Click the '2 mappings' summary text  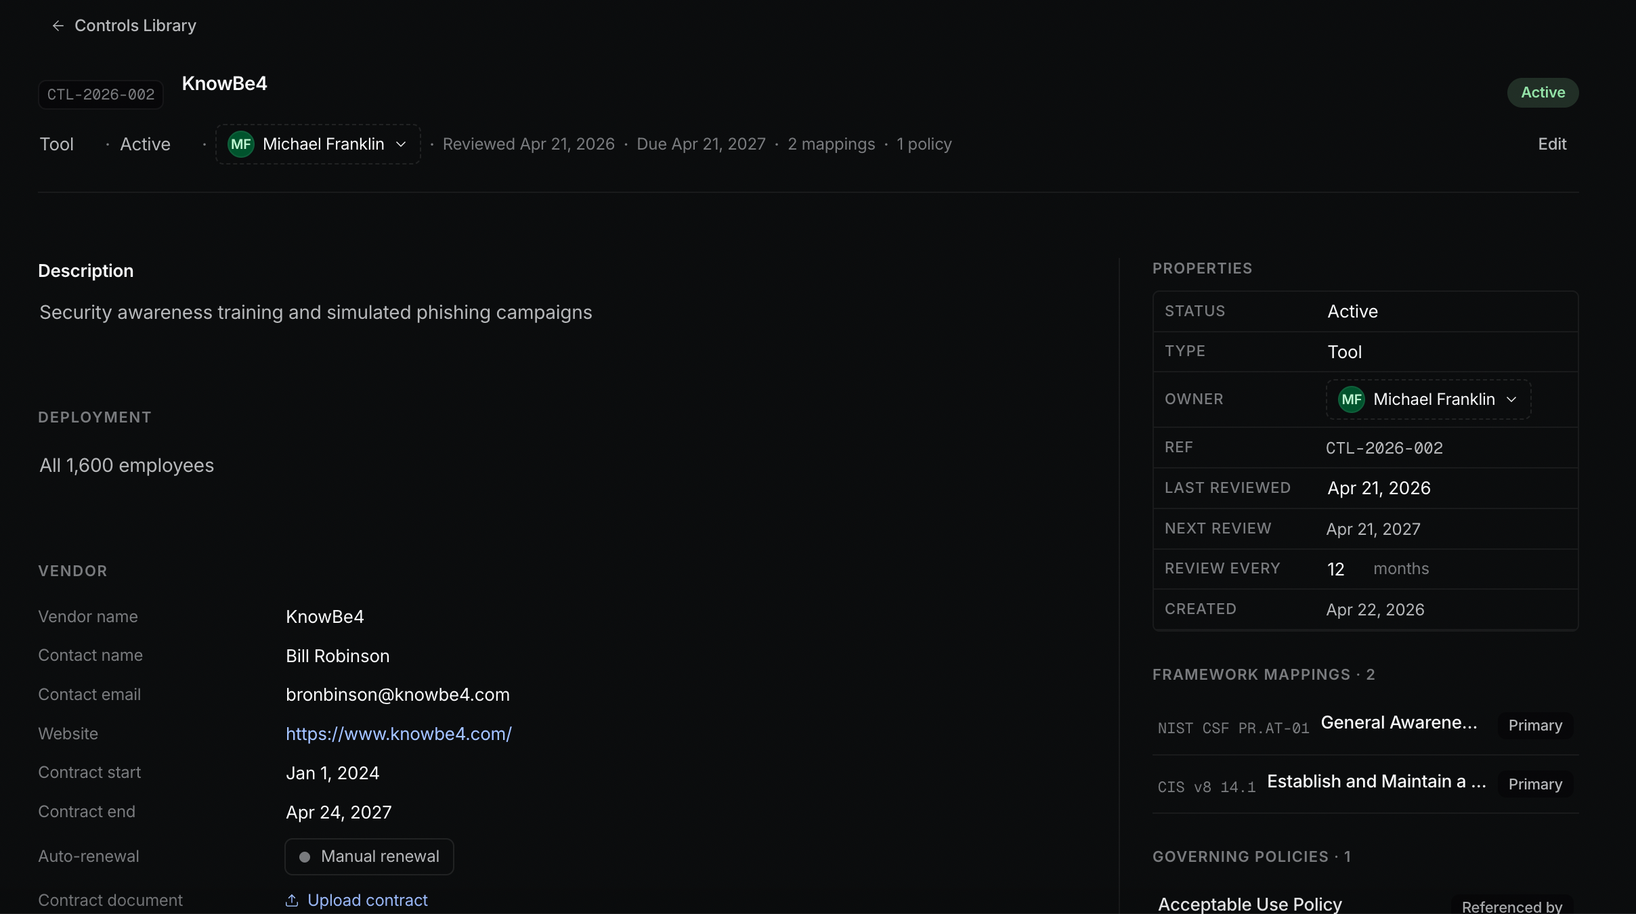(x=832, y=144)
